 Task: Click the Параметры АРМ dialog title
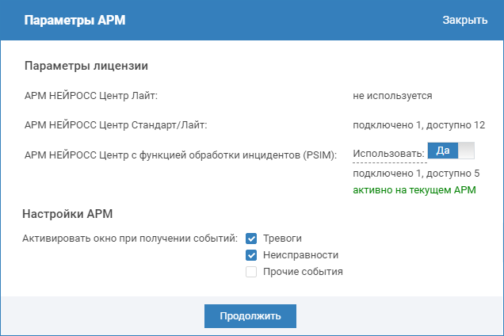coord(74,20)
